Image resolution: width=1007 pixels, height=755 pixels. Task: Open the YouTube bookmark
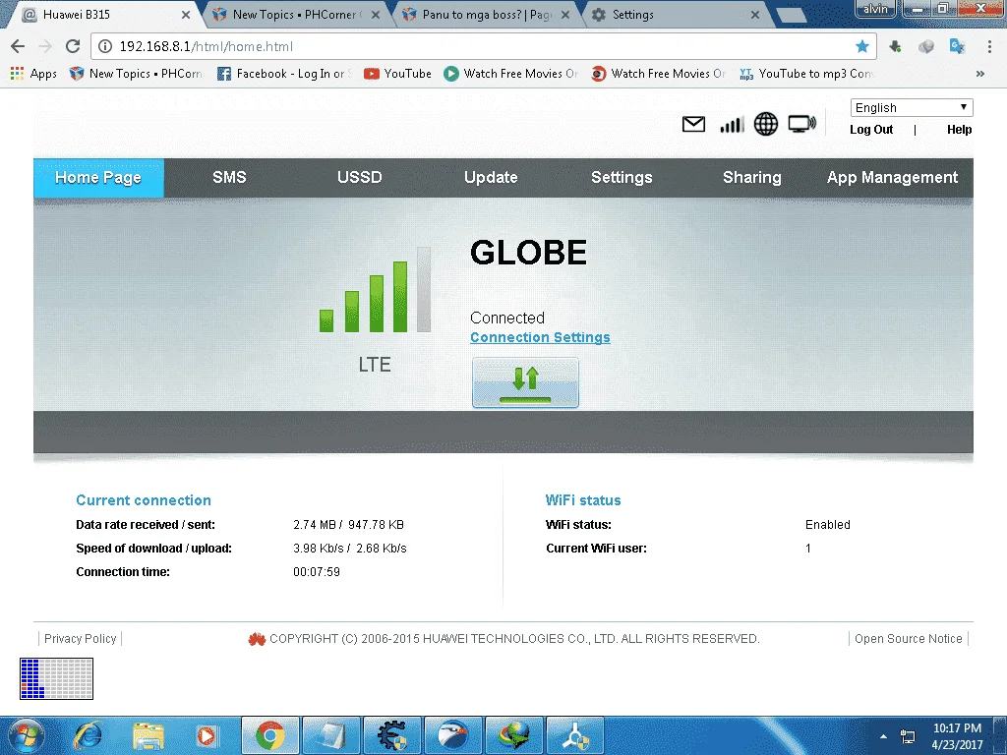pos(397,74)
